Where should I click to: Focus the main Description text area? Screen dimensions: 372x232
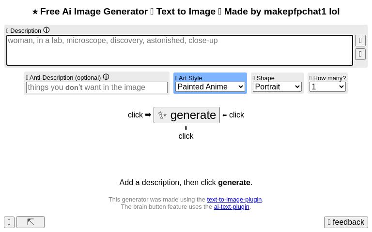179,50
